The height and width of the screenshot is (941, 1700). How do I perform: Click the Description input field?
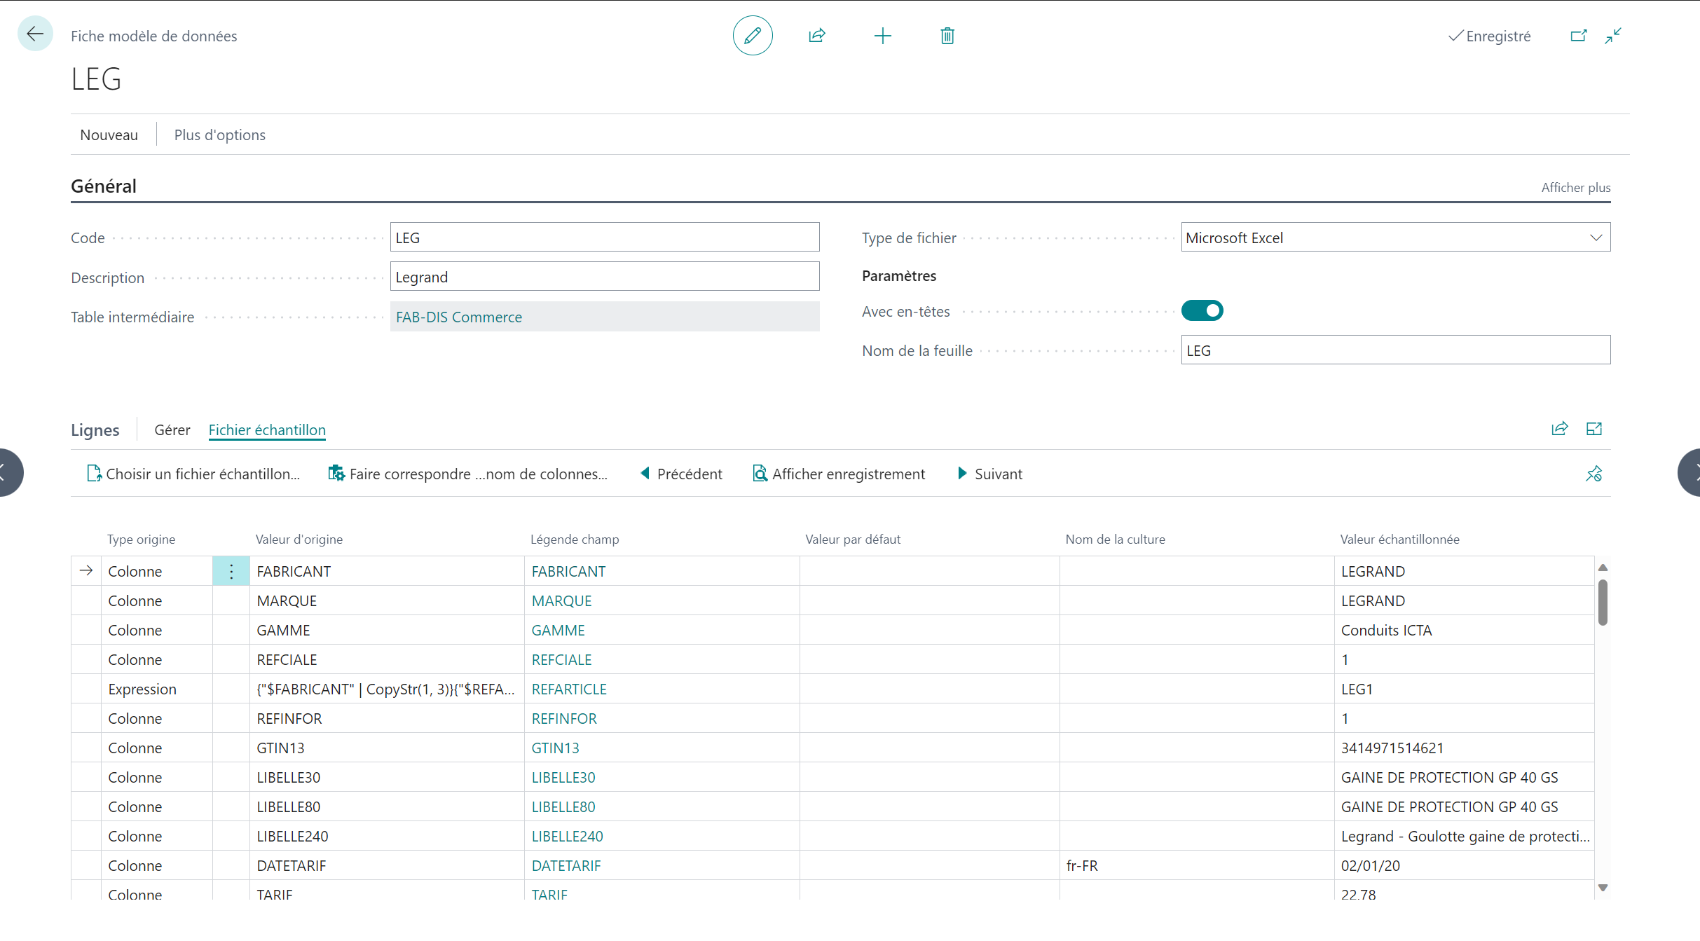(604, 277)
